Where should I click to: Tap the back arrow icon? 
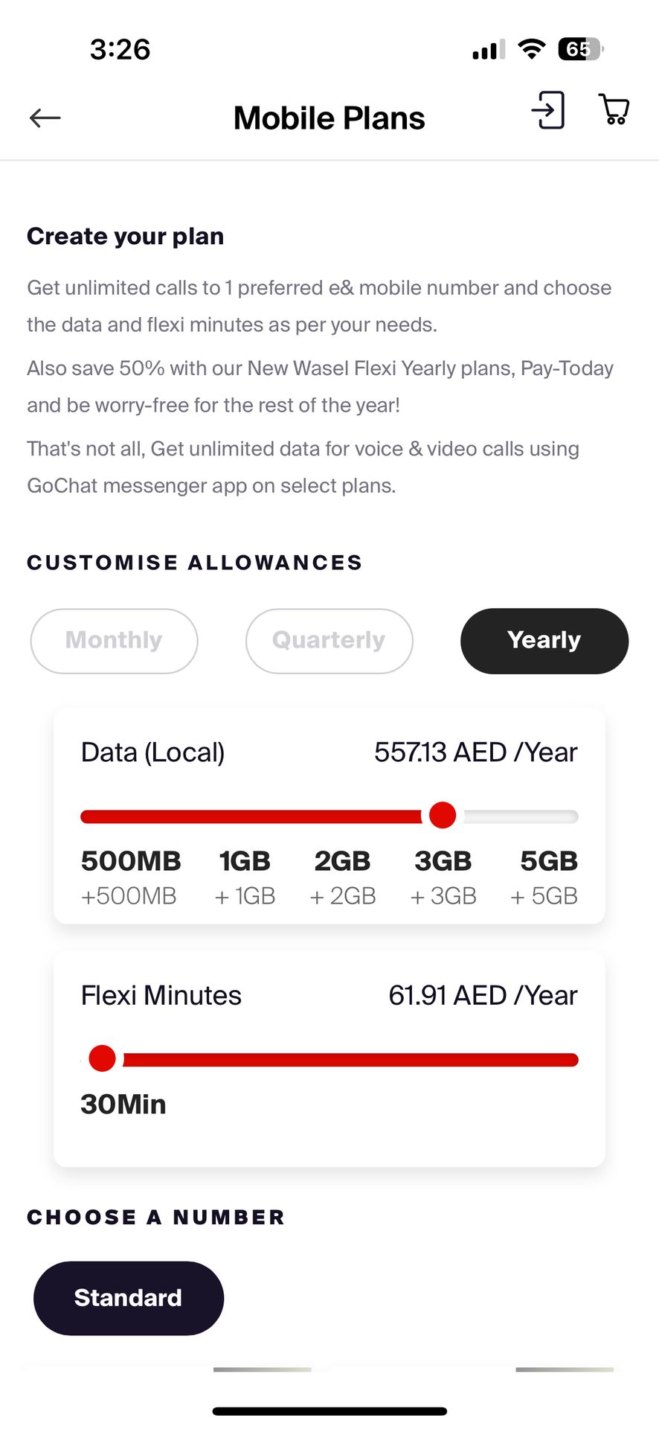[45, 118]
